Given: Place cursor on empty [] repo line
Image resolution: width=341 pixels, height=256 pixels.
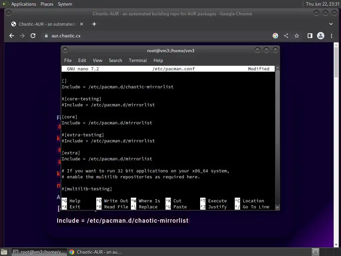Looking at the screenshot, I should [64, 81].
